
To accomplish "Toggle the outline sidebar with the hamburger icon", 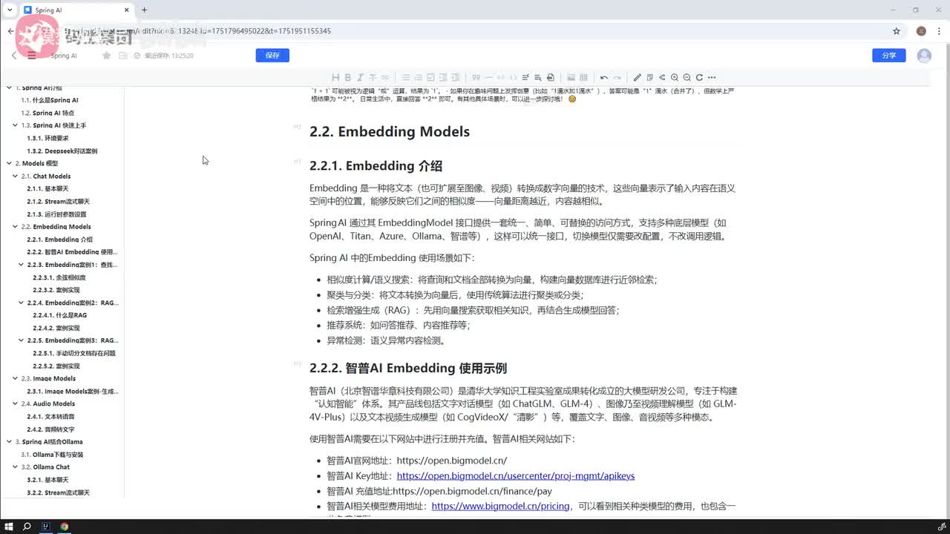I will pyautogui.click(x=31, y=56).
